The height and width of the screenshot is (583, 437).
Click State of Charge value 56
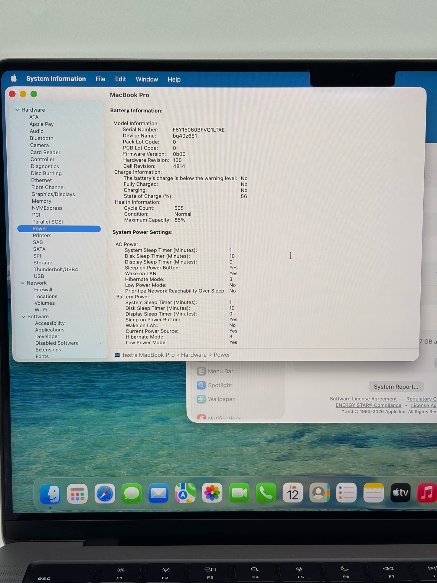point(244,196)
